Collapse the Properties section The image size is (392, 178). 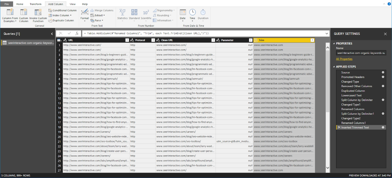334,43
